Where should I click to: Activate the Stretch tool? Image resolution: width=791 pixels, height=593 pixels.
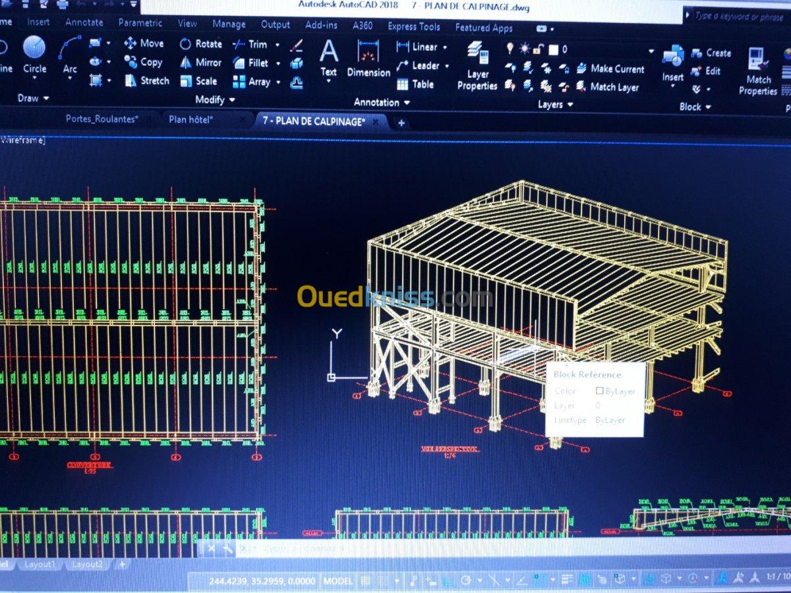point(146,80)
